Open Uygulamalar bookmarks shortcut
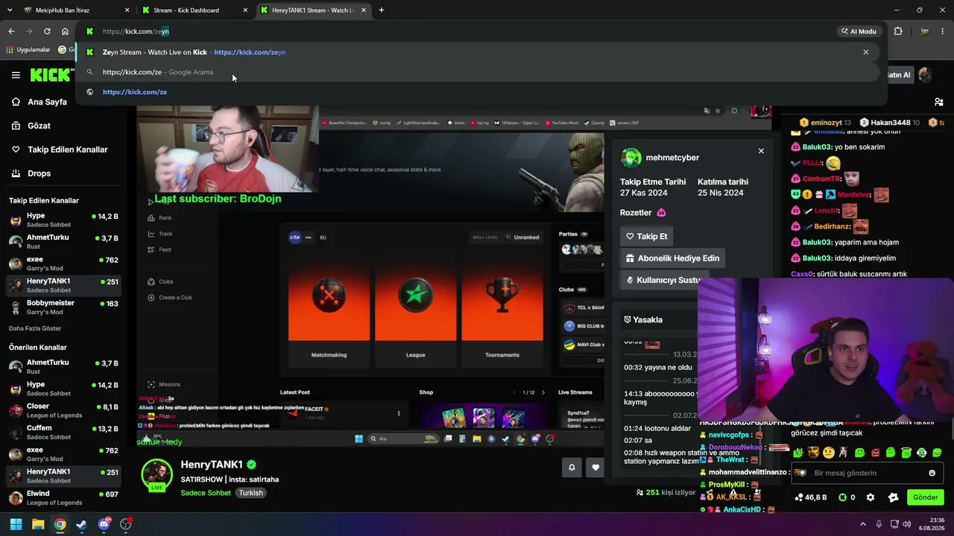 click(x=28, y=50)
